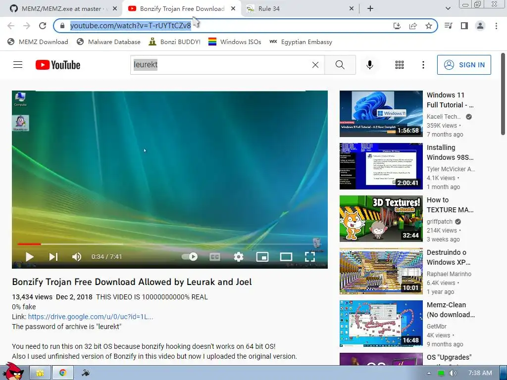Open the Memz-Clean video thumbnail
Viewport: 507px width, 380px height.
pos(381,324)
